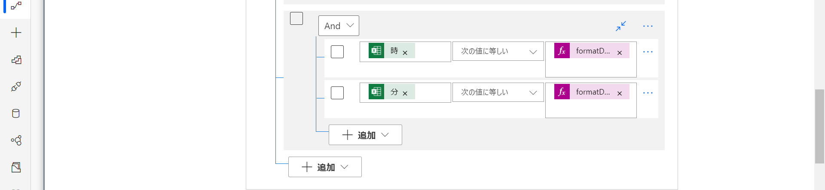Screen dimensions: 825x190
Task: Check the 分 condition row checkbox
Action: coord(337,93)
